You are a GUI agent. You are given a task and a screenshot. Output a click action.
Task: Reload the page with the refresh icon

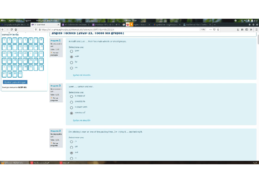pyautogui.click(x=12, y=30)
